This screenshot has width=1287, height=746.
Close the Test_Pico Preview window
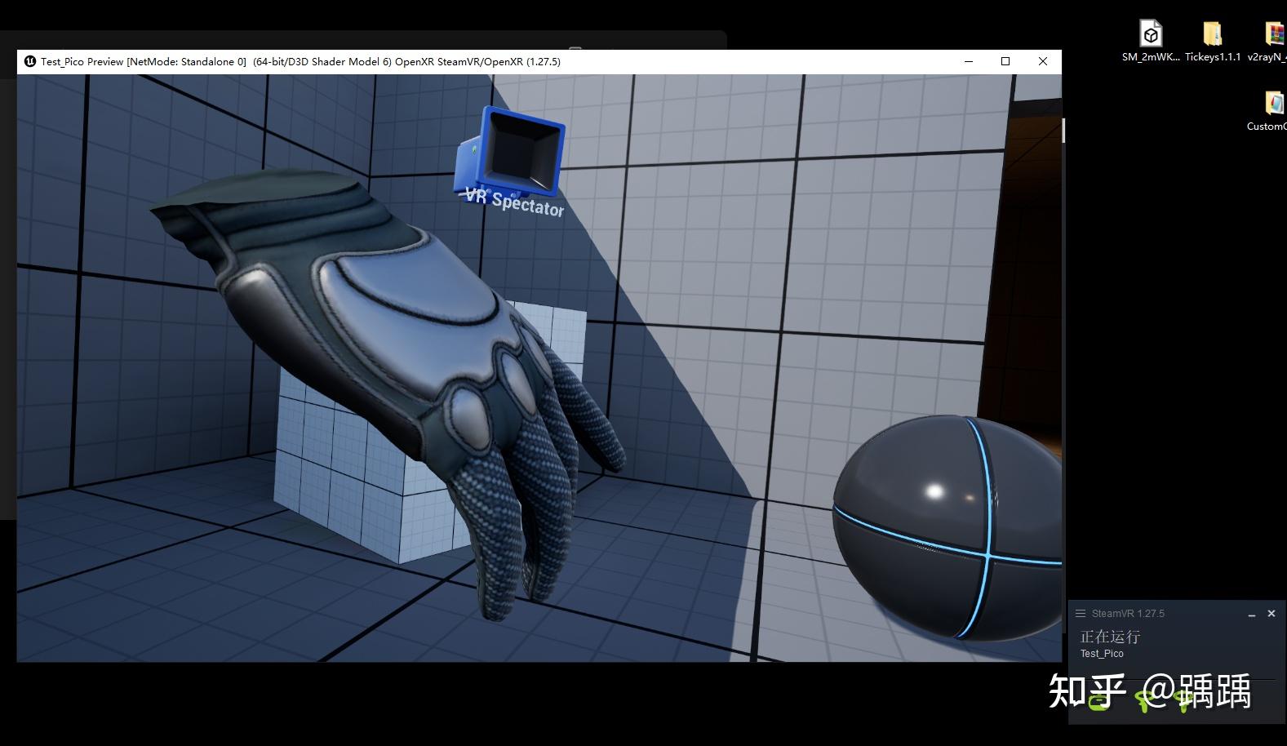(1042, 61)
